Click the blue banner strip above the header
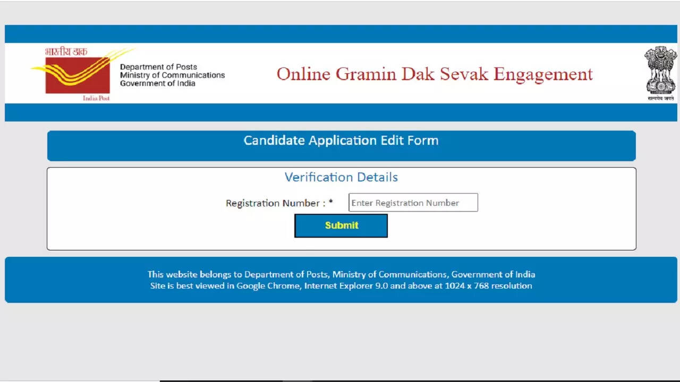 click(341, 34)
